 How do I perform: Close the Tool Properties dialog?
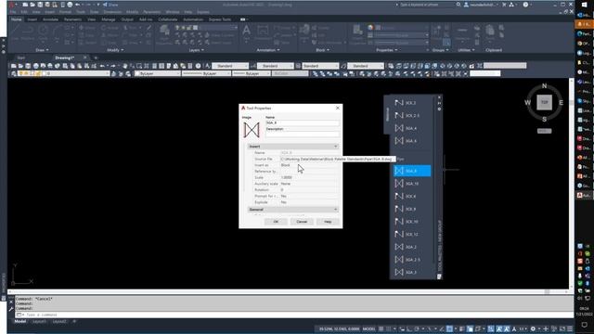pyautogui.click(x=338, y=108)
